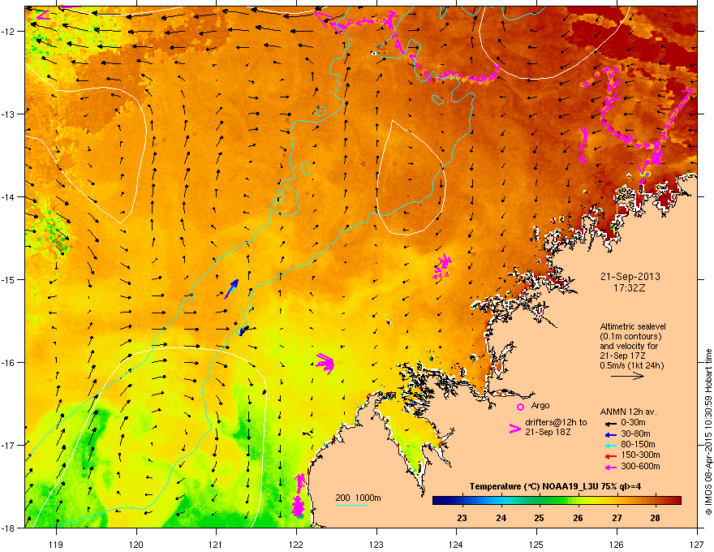The image size is (714, 552).
Task: Click the 0.5m/s (1kt 24h) text
Action: click(x=631, y=365)
